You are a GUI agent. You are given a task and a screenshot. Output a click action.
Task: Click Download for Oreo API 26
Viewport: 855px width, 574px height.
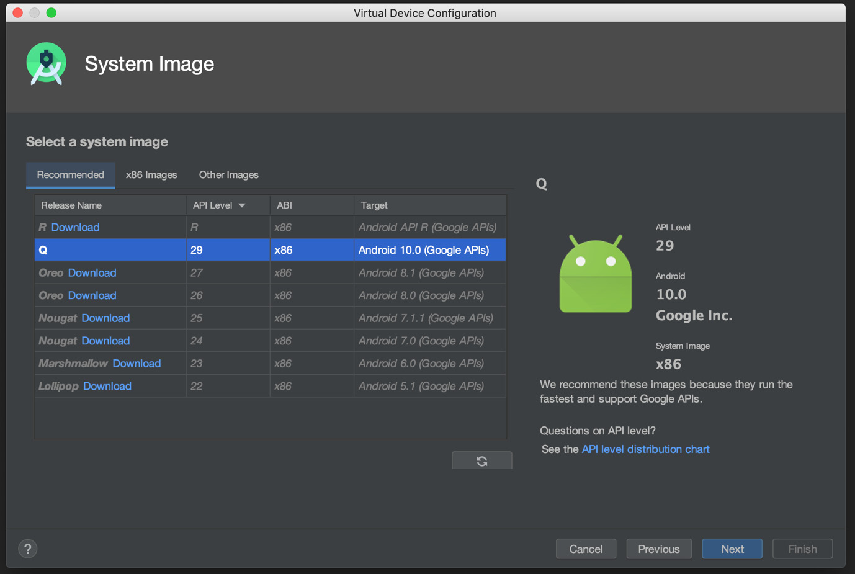point(92,295)
